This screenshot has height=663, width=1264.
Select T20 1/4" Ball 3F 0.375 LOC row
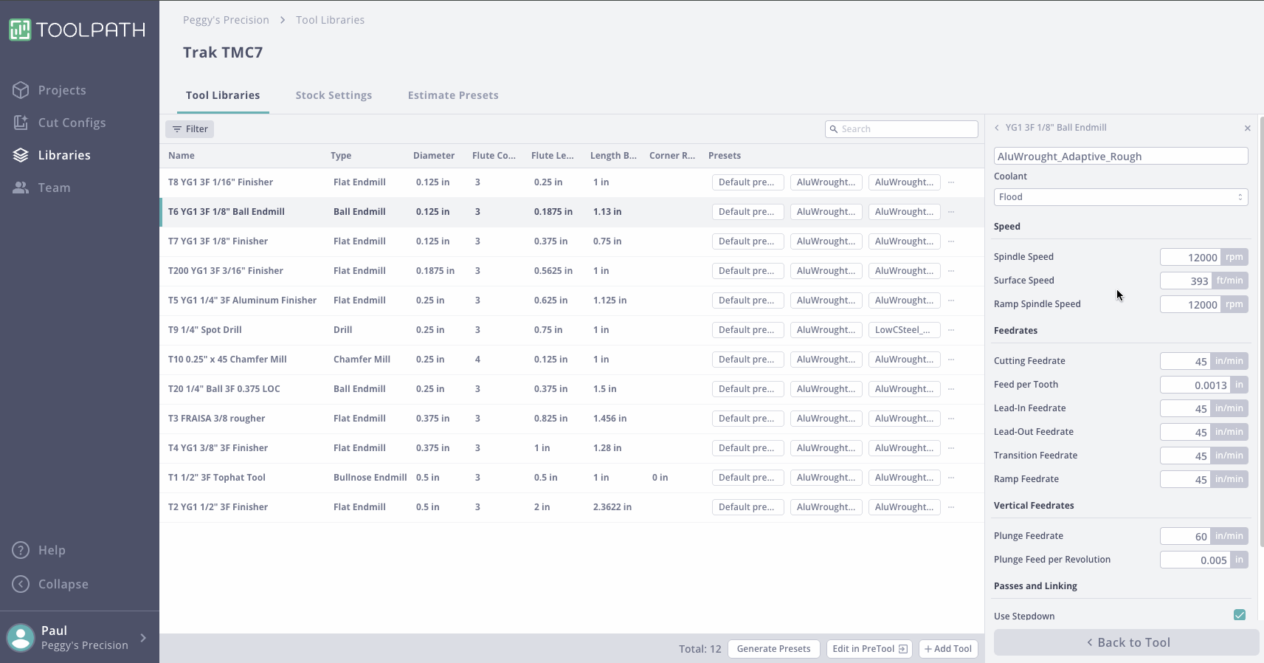point(572,389)
